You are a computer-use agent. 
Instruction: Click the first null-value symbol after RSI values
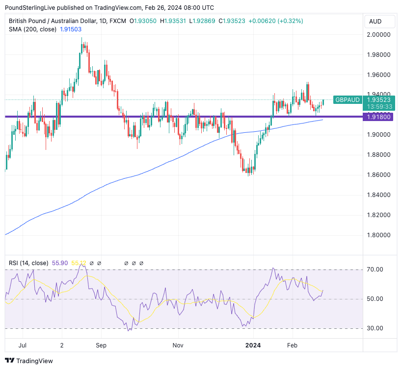tap(92, 263)
